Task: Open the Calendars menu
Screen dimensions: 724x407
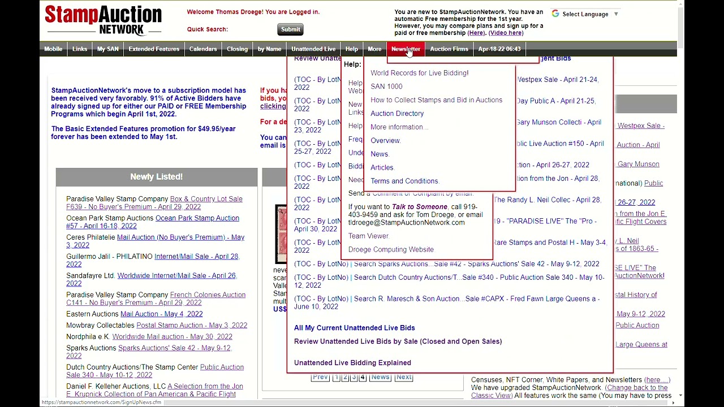Action: [x=203, y=49]
